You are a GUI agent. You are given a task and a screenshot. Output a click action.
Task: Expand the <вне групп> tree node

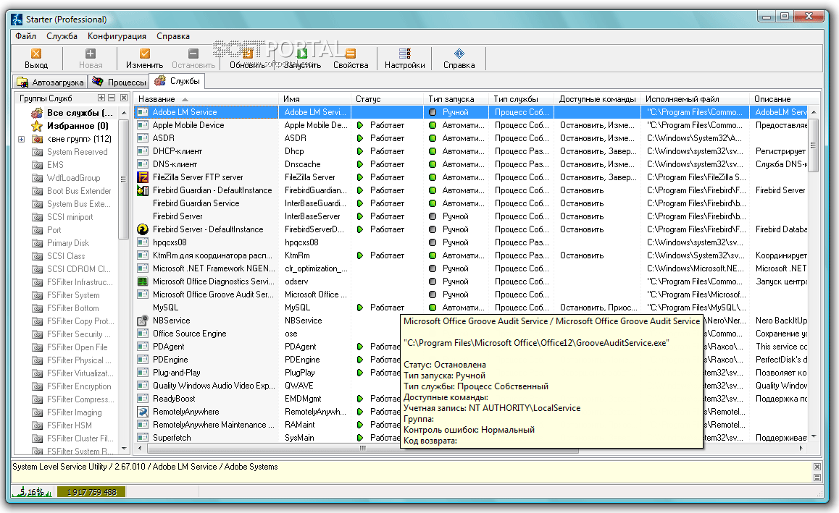tap(22, 139)
